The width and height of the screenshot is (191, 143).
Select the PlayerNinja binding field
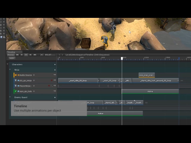coord(24,86)
